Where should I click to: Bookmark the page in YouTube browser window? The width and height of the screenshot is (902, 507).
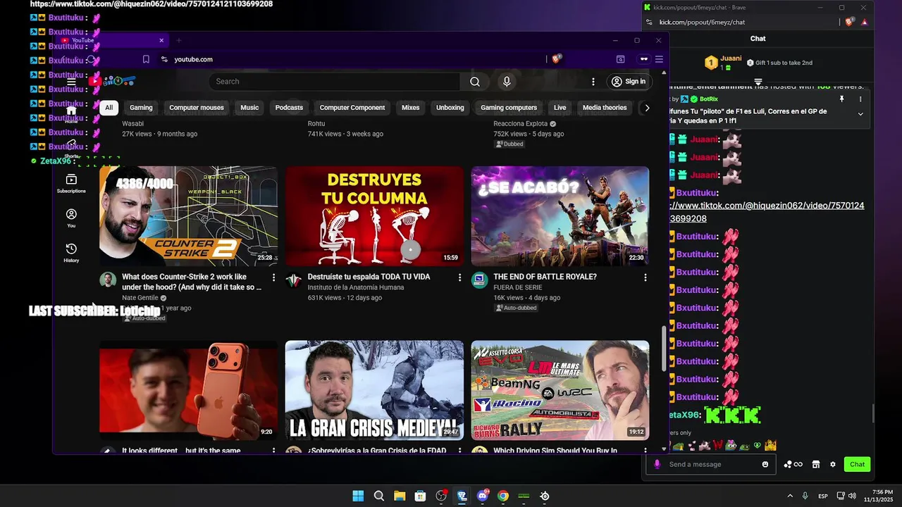click(x=146, y=59)
